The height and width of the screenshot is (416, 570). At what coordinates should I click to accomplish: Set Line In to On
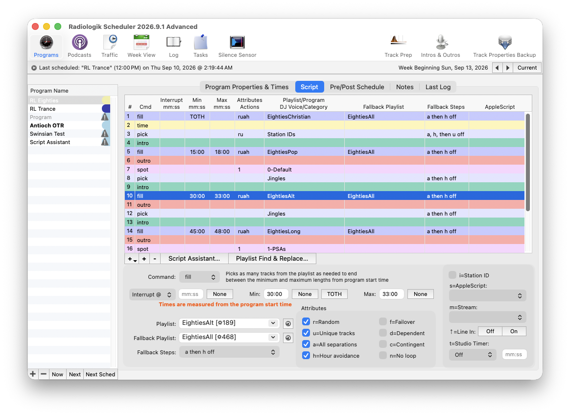pos(514,331)
